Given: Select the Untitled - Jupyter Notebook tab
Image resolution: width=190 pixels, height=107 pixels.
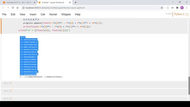Looking at the screenshot, I should pos(53,2).
